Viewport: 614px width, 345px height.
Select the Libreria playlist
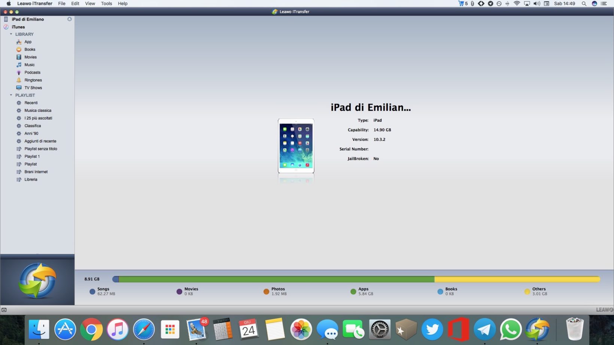point(31,179)
